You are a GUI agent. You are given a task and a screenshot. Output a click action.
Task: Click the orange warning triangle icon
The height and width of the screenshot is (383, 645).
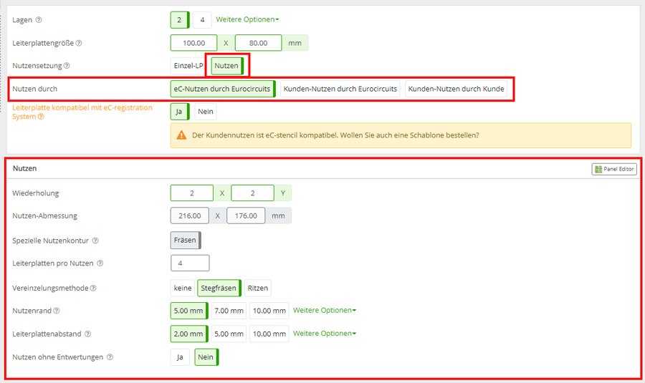click(181, 135)
